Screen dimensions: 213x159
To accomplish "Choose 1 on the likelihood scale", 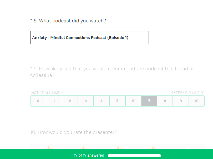I will tap(54, 101).
